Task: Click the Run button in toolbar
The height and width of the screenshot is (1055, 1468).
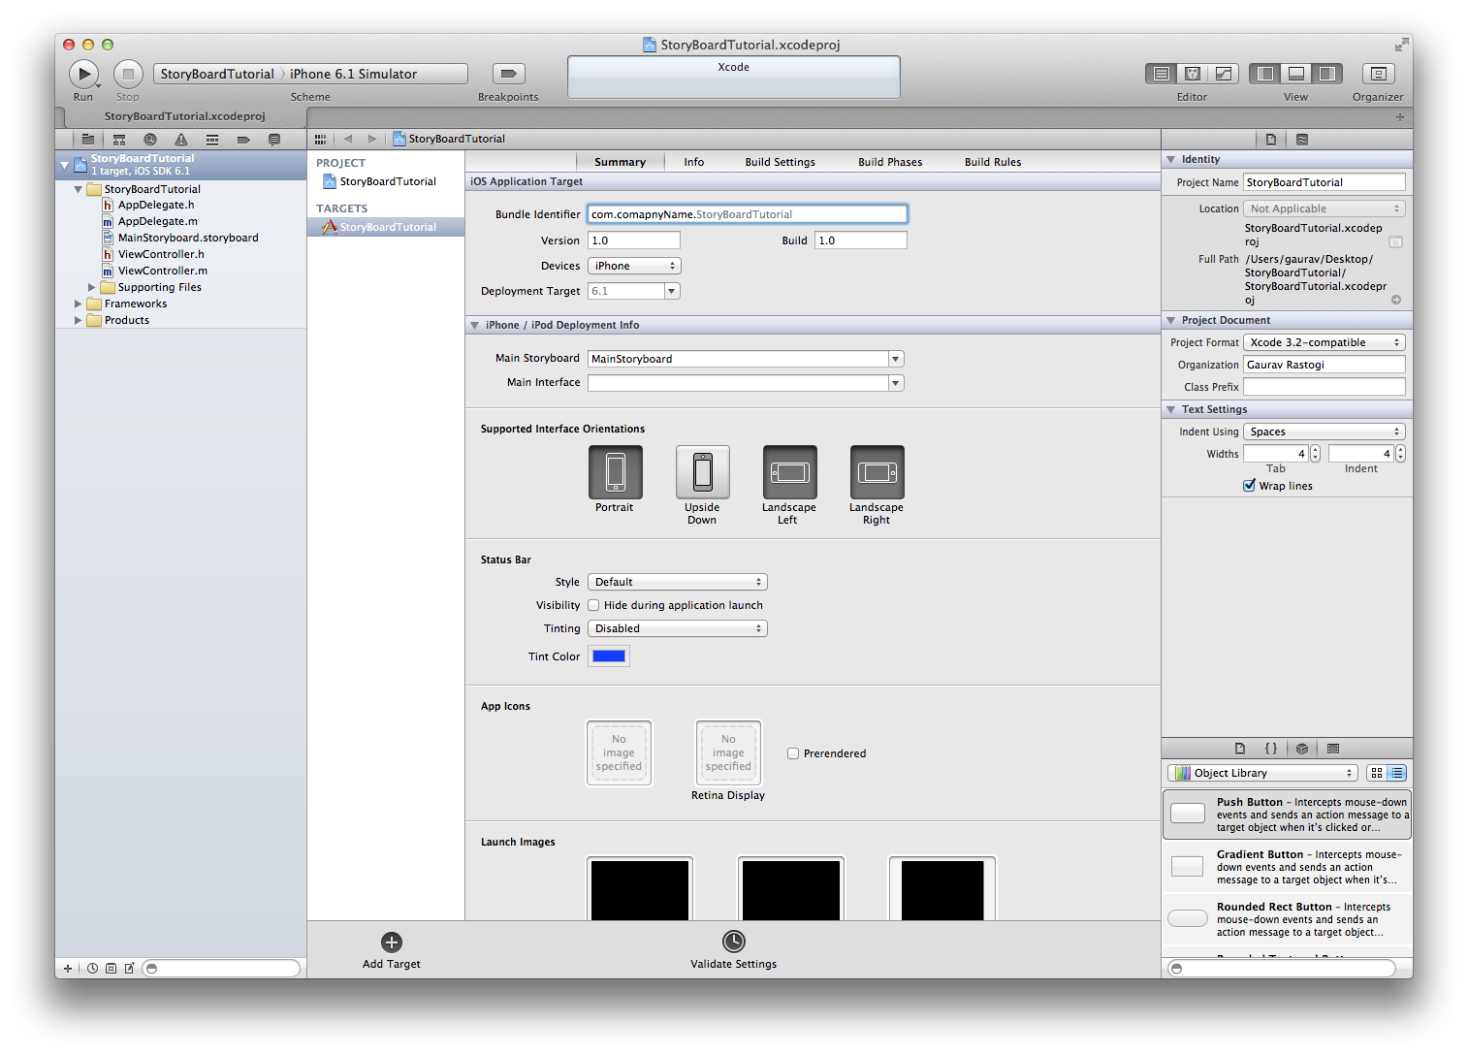Action: tap(83, 74)
